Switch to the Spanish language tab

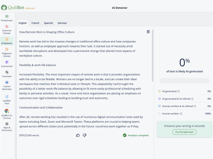pyautogui.click(x=48, y=23)
